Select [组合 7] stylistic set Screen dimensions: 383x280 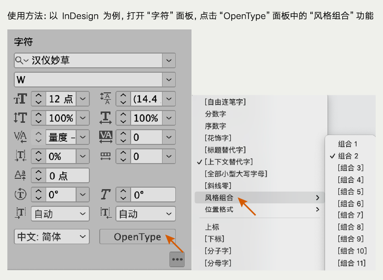(351, 215)
